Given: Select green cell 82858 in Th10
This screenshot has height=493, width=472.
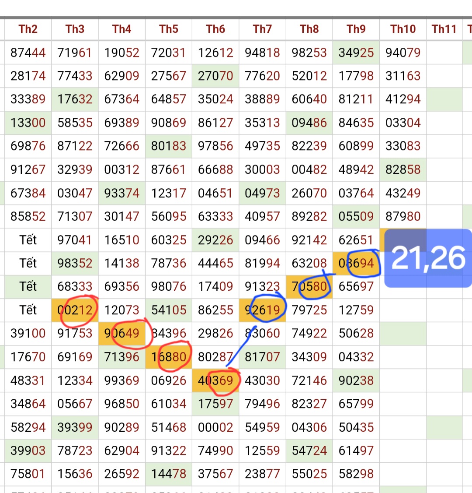Looking at the screenshot, I should click(403, 170).
